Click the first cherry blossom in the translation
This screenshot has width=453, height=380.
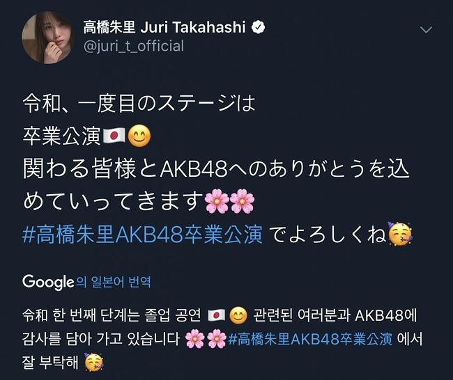pos(194,339)
